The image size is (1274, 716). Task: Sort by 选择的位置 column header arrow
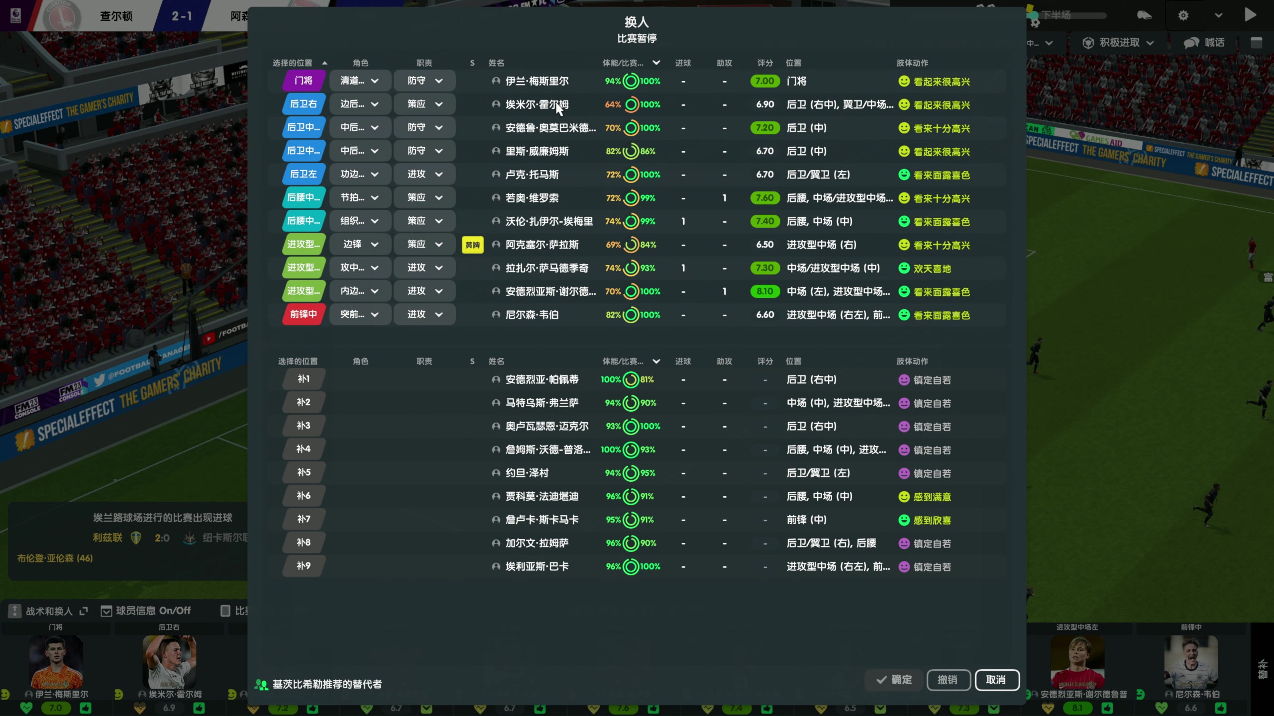(324, 63)
